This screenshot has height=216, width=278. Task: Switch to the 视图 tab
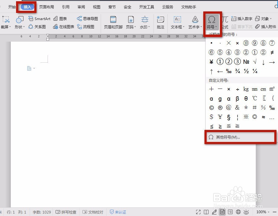tap(97, 7)
